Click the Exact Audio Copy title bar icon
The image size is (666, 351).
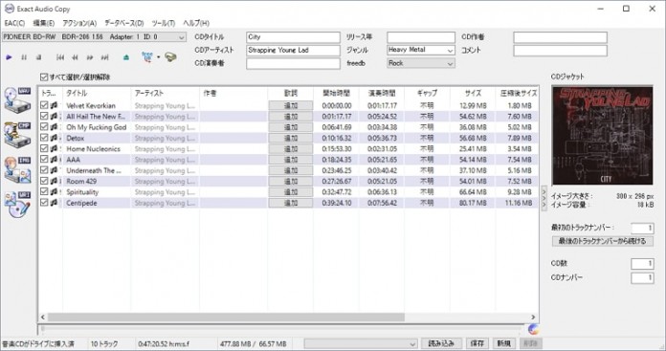point(9,9)
